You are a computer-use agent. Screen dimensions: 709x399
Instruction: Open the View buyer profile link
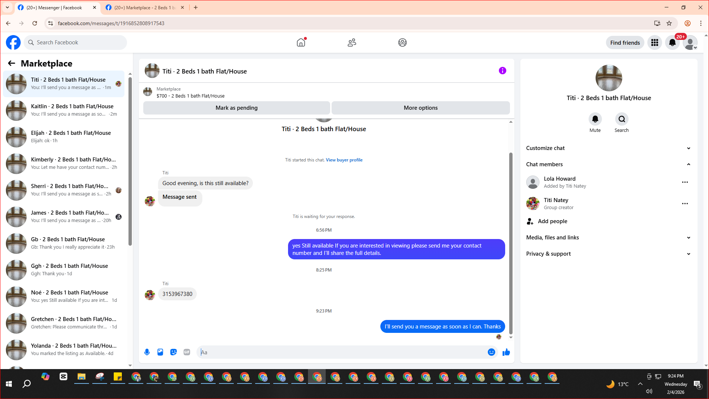(344, 160)
